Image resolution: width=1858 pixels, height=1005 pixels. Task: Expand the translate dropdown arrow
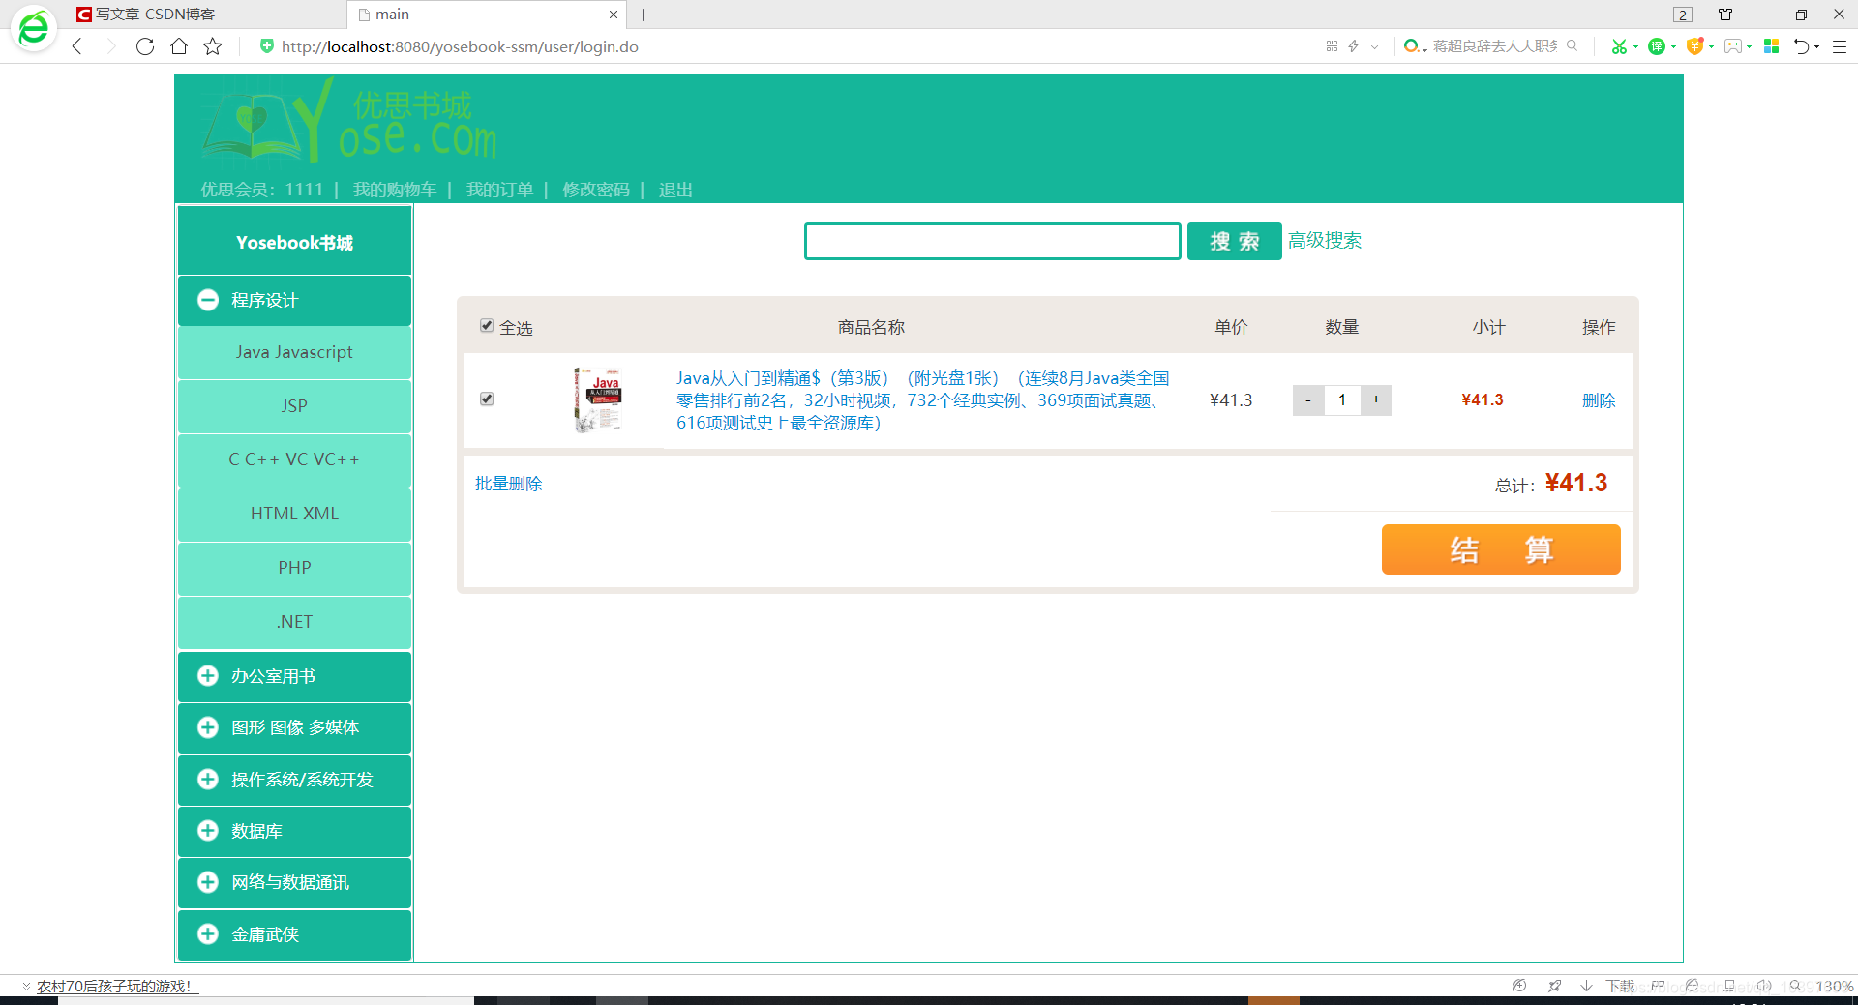tap(1673, 46)
